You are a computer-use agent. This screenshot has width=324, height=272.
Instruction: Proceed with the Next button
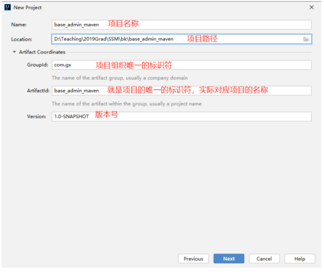coord(229,258)
